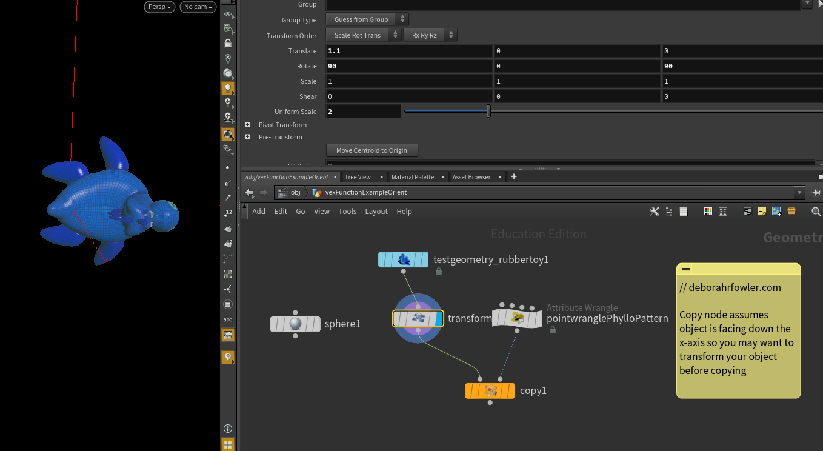Viewport: 823px width, 451px height.
Task: Open the Persp view dropdown
Action: click(159, 7)
